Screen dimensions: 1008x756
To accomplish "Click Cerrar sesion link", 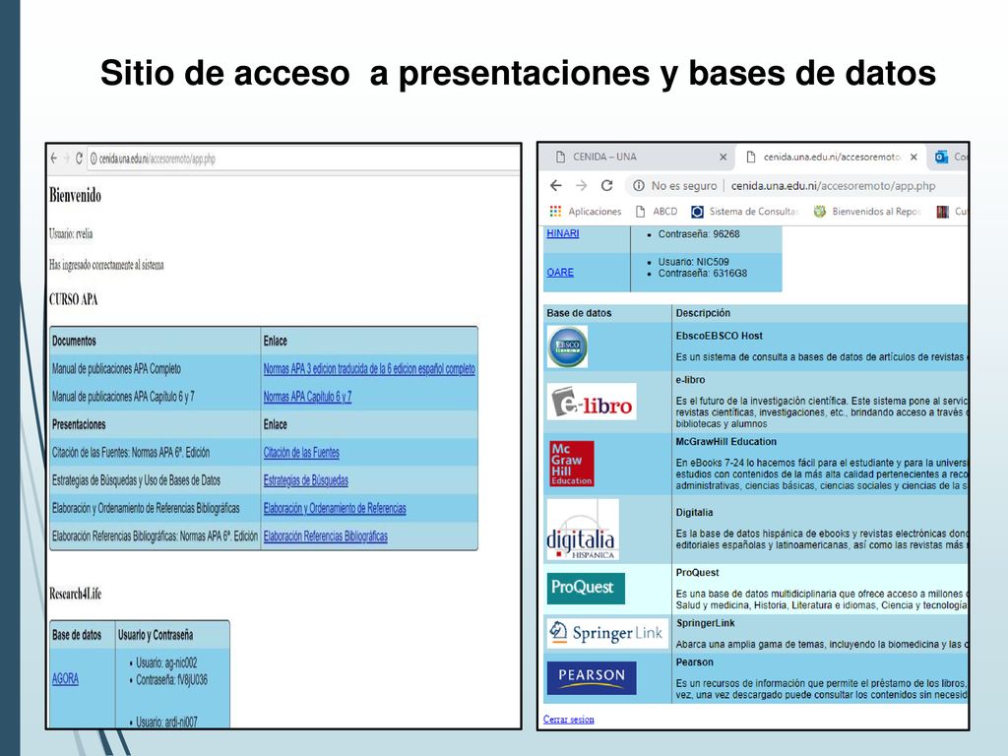I will click(x=568, y=720).
